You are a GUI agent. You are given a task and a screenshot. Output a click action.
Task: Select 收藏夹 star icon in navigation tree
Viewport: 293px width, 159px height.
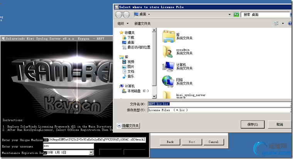tap(121, 32)
